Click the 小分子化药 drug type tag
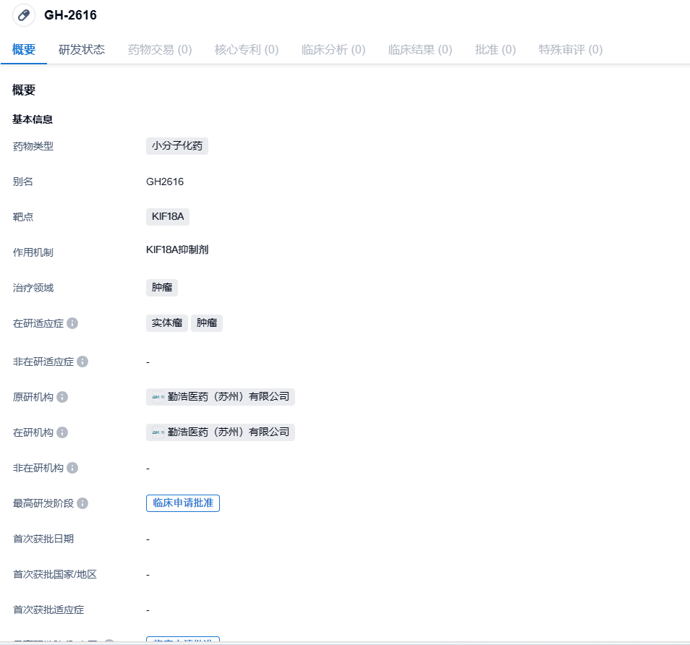 coord(177,145)
